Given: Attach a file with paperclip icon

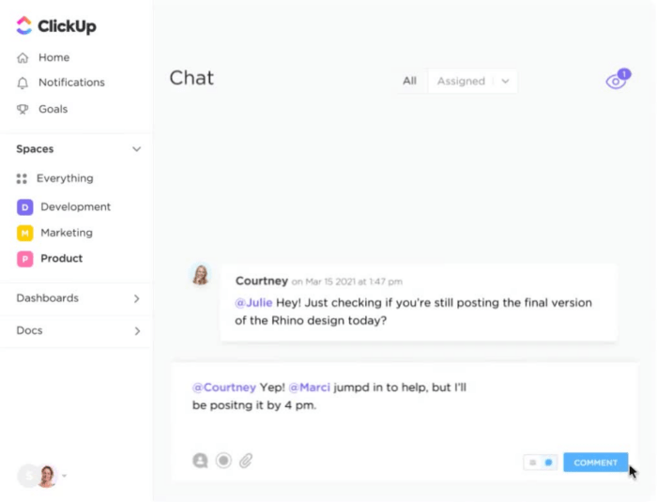Looking at the screenshot, I should [246, 461].
